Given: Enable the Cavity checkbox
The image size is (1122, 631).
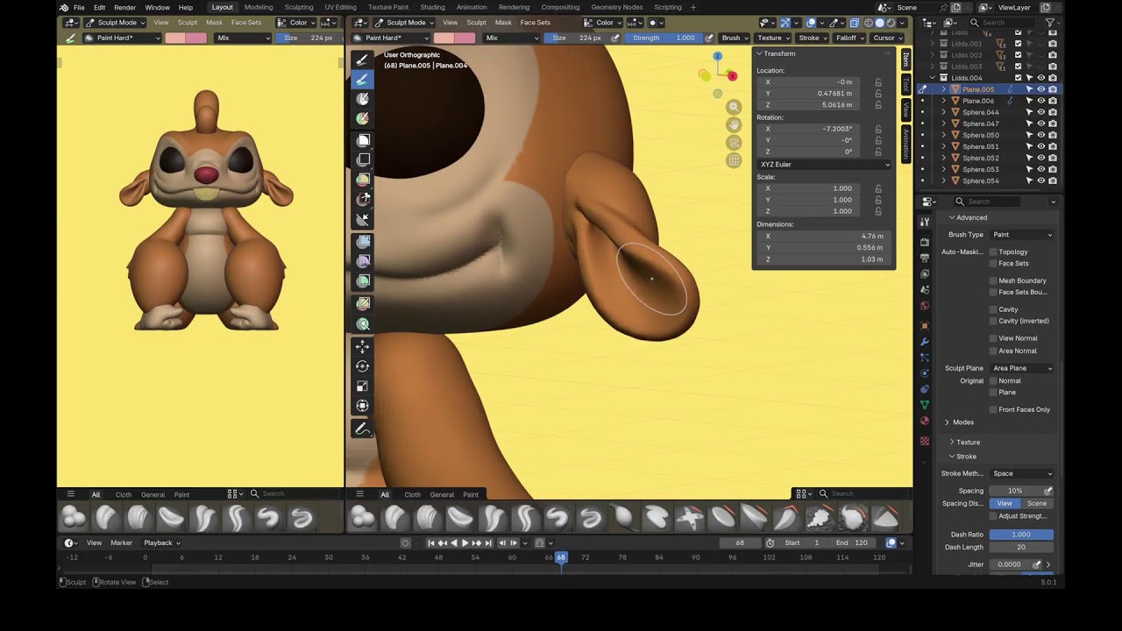Looking at the screenshot, I should [993, 309].
